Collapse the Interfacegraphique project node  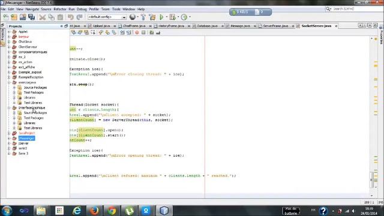9,108
